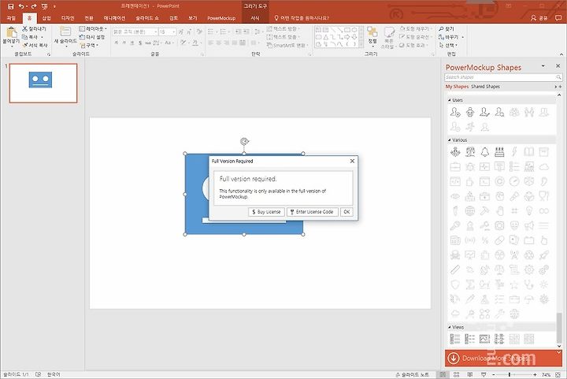Click the Cut scissors icon

click(x=25, y=28)
